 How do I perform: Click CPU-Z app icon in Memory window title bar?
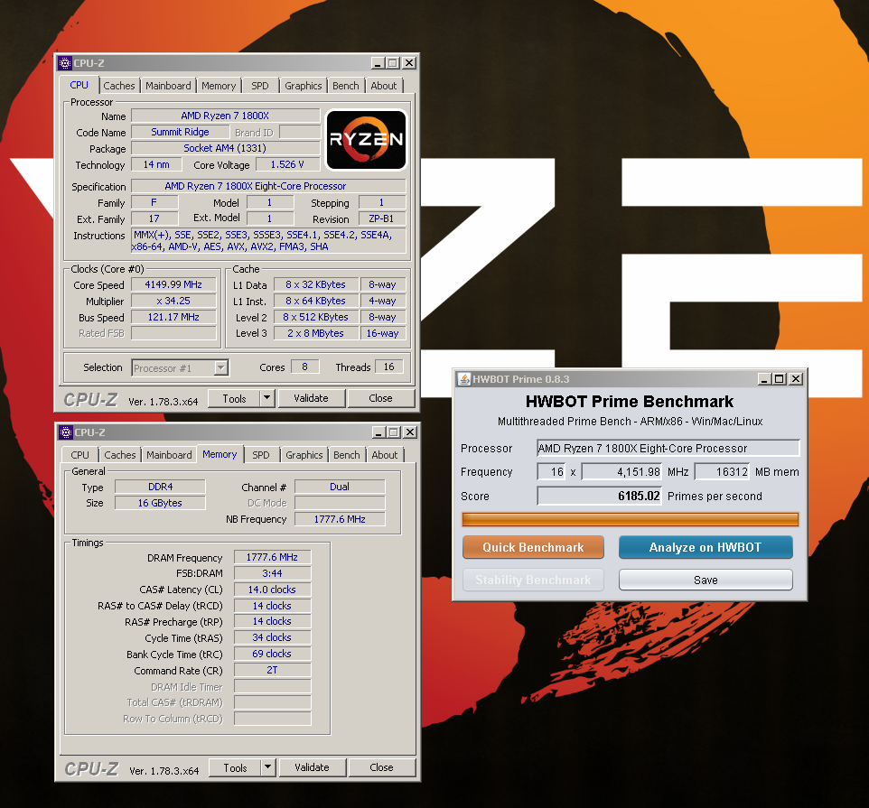66,432
